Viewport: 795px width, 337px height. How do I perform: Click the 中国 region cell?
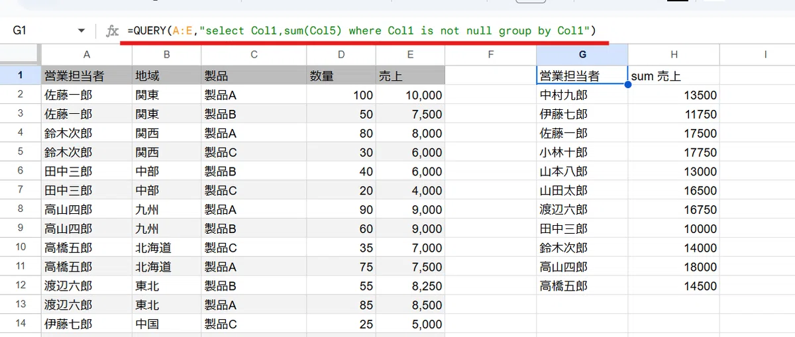coord(166,324)
